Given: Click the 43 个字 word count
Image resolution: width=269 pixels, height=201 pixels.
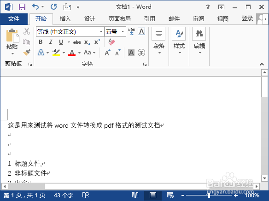Looking at the screenshot, I should 64,195.
